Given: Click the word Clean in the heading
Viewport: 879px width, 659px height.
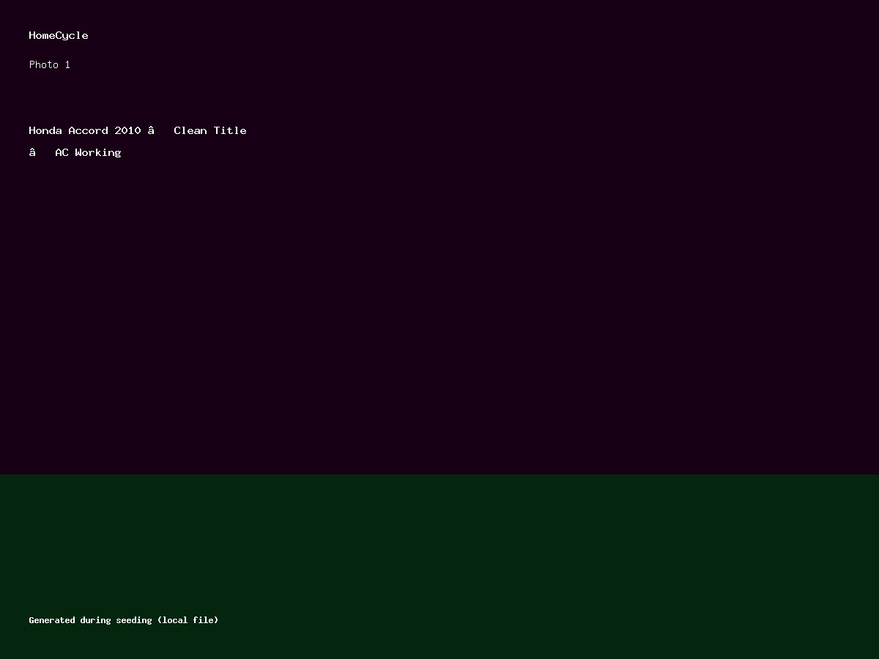Looking at the screenshot, I should click(190, 130).
